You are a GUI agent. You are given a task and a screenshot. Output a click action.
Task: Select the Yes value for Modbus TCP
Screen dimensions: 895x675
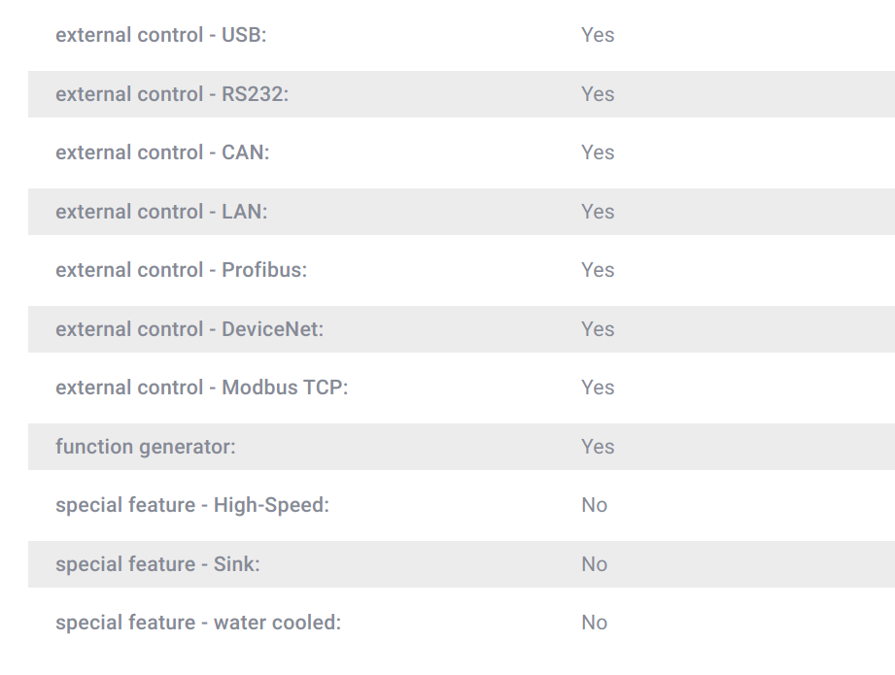coord(598,388)
